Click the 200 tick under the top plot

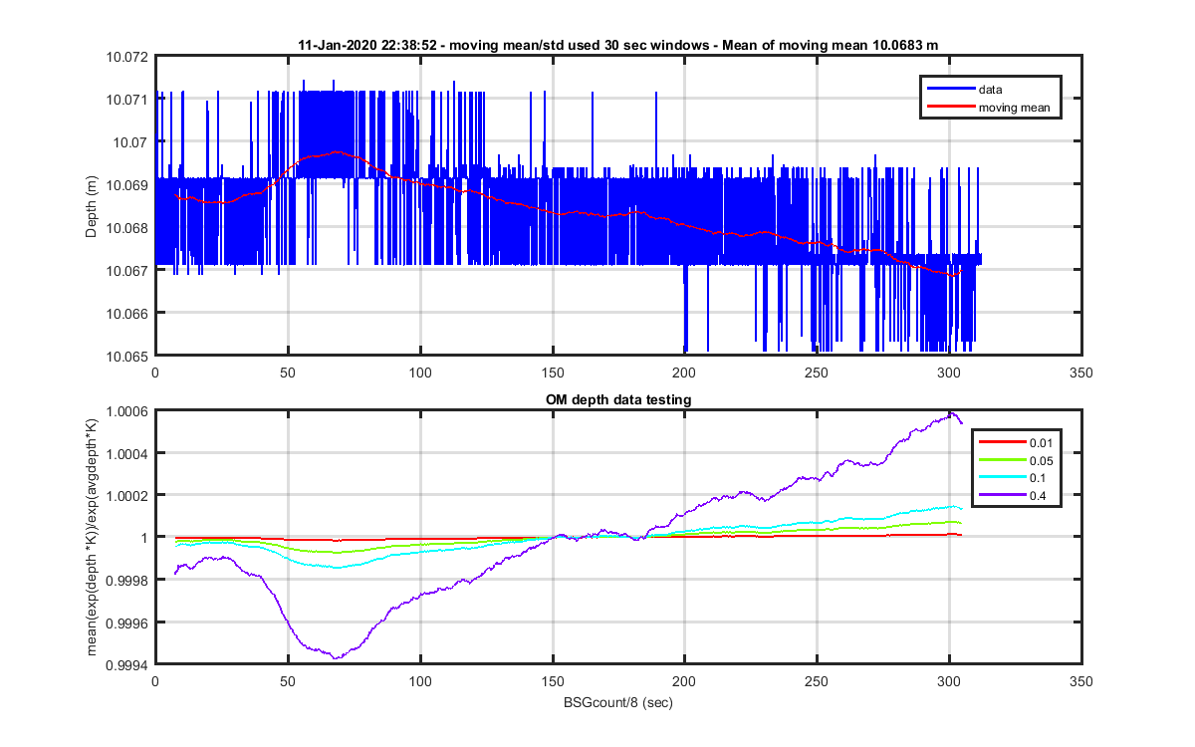pos(684,372)
